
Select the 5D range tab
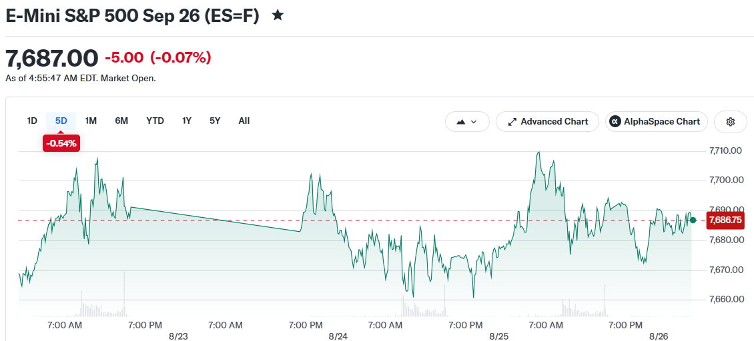(x=61, y=121)
